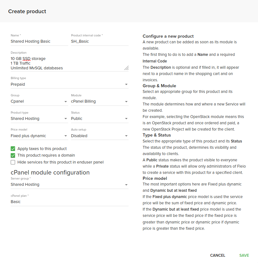Click the Name input field
The image size is (258, 263).
click(39, 41)
